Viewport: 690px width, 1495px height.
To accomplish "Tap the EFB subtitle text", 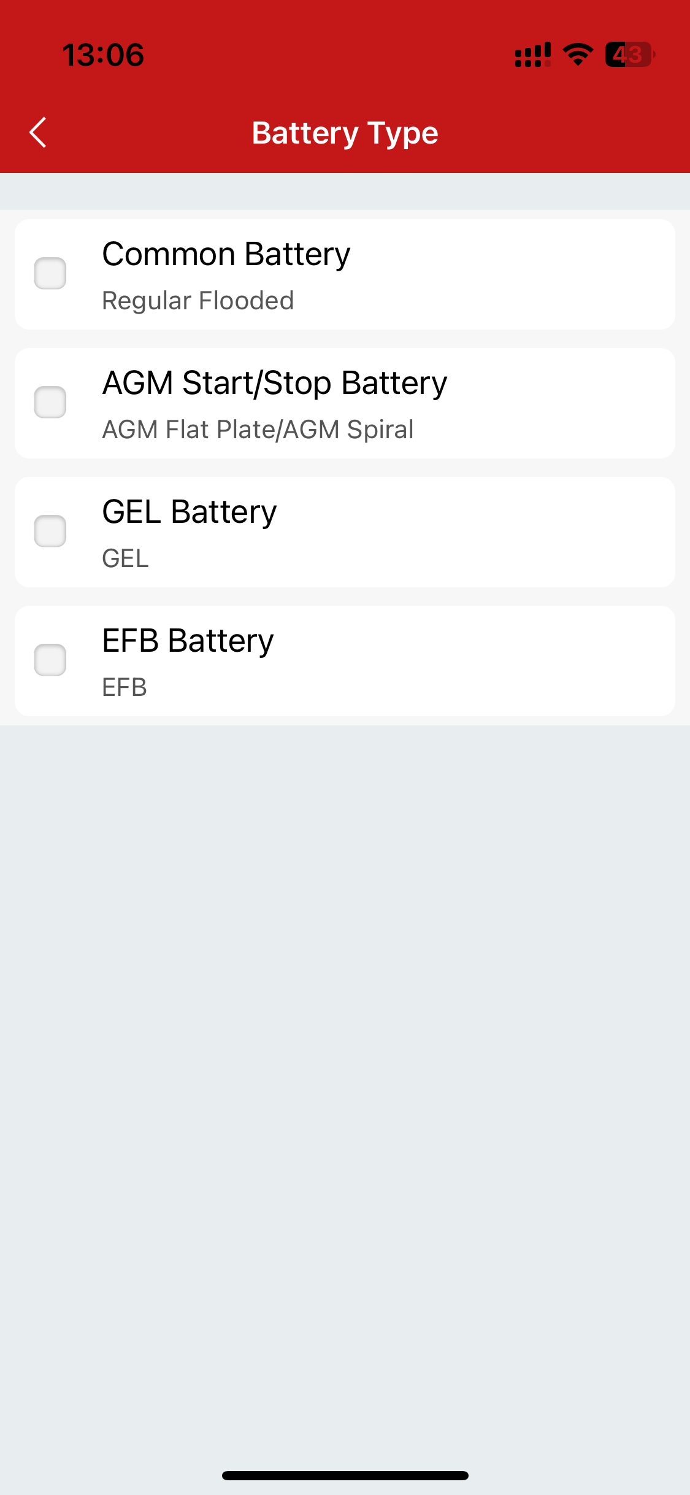I will 125,687.
